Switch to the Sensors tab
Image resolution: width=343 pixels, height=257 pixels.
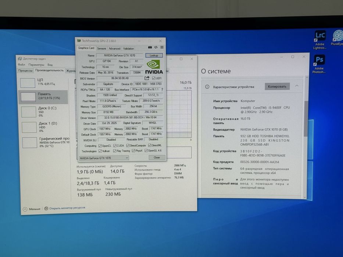[x=101, y=48]
